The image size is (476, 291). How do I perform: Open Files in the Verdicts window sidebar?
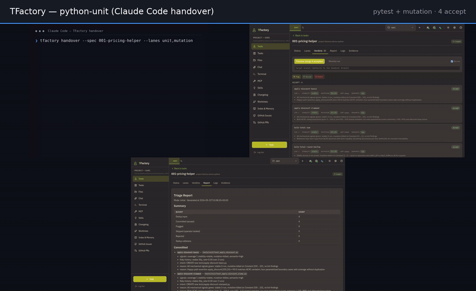tap(270, 60)
